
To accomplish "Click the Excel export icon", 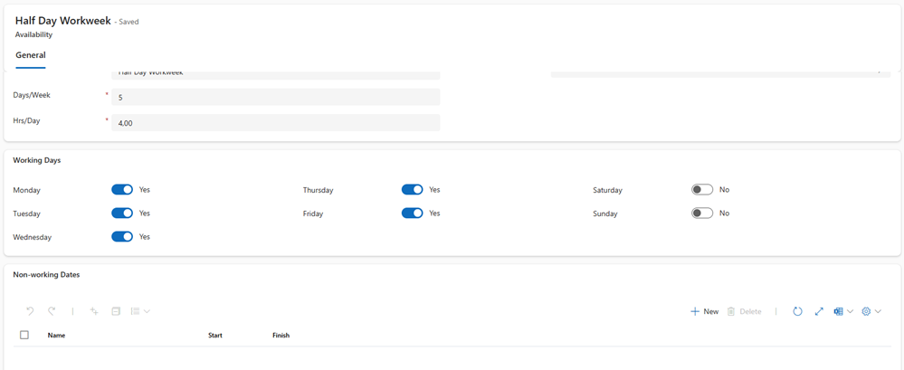I will [839, 311].
